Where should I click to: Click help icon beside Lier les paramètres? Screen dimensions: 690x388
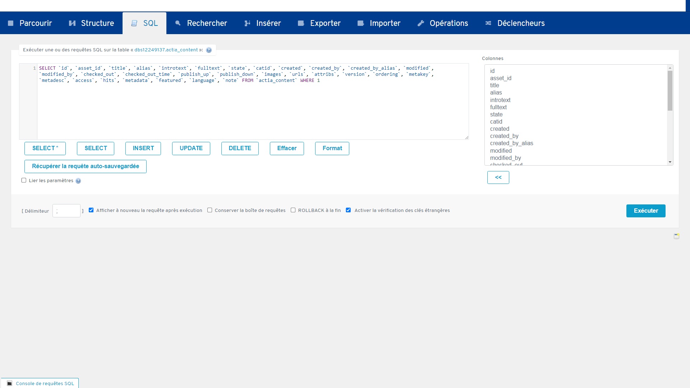(78, 181)
